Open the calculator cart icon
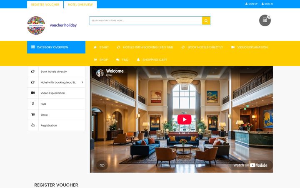This screenshot has width=300, height=188. pos(265,20)
